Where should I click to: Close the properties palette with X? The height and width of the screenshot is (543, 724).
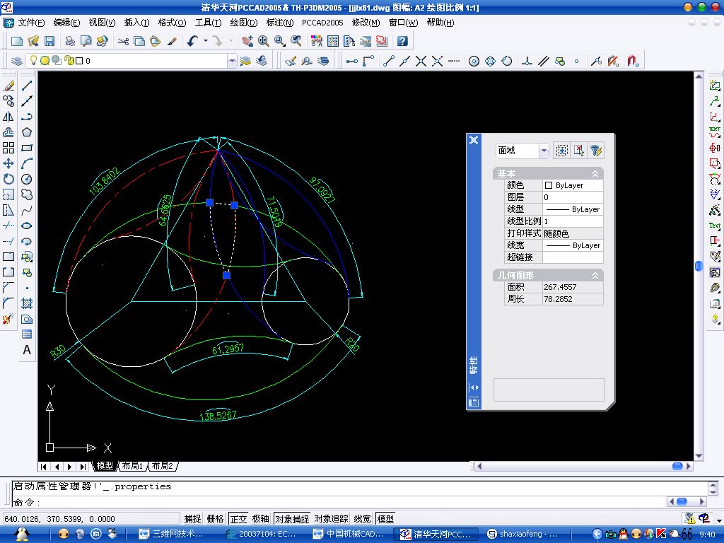click(x=474, y=140)
